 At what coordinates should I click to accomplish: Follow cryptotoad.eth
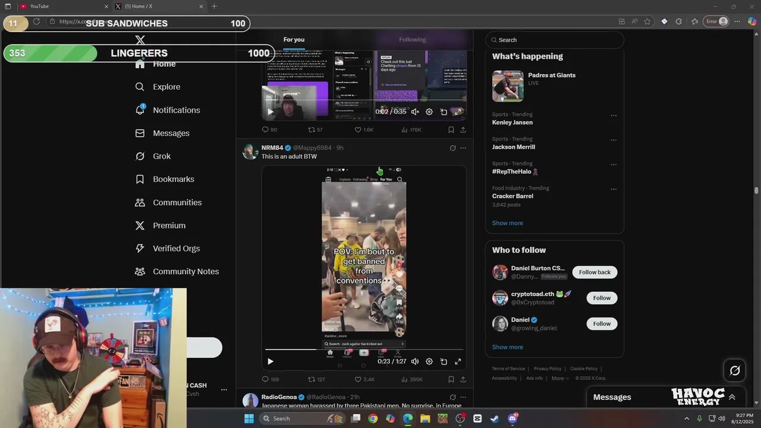click(602, 298)
